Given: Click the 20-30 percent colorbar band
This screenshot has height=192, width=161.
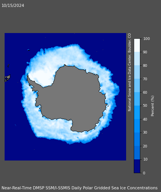Looking at the screenshot, I should [x=137, y=139].
